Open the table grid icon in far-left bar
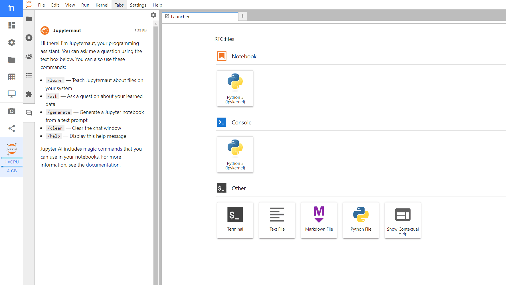 pos(12,77)
